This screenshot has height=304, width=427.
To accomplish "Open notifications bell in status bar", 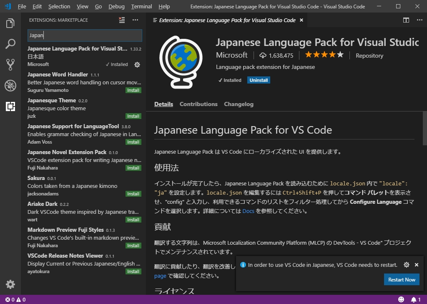I will (416, 300).
